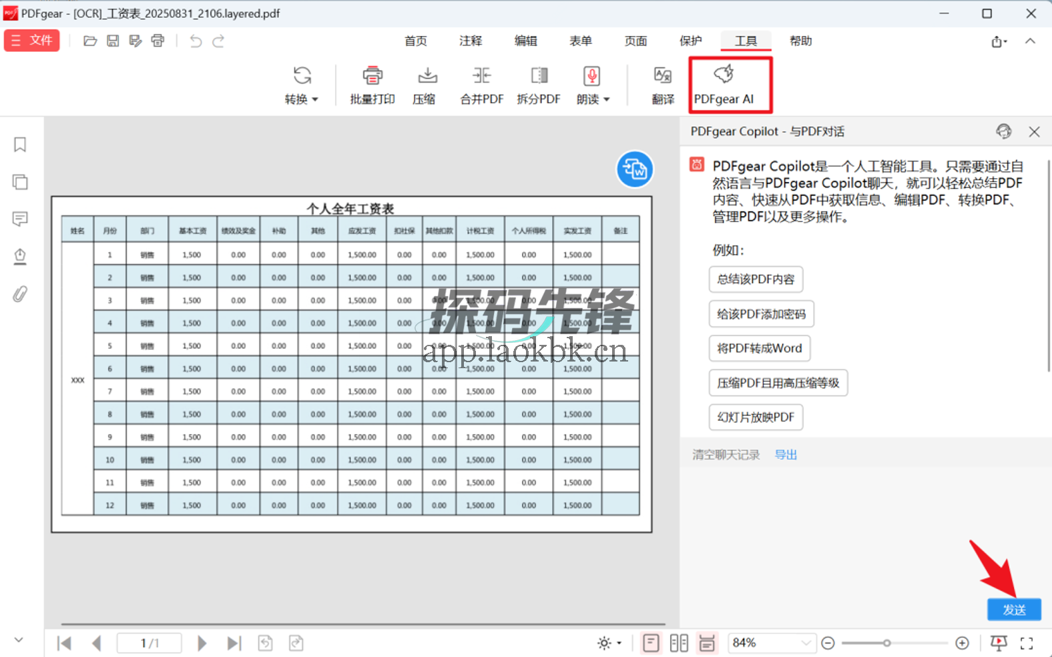Open the 84% zoom level dropdown
The height and width of the screenshot is (657, 1052).
coord(772,643)
